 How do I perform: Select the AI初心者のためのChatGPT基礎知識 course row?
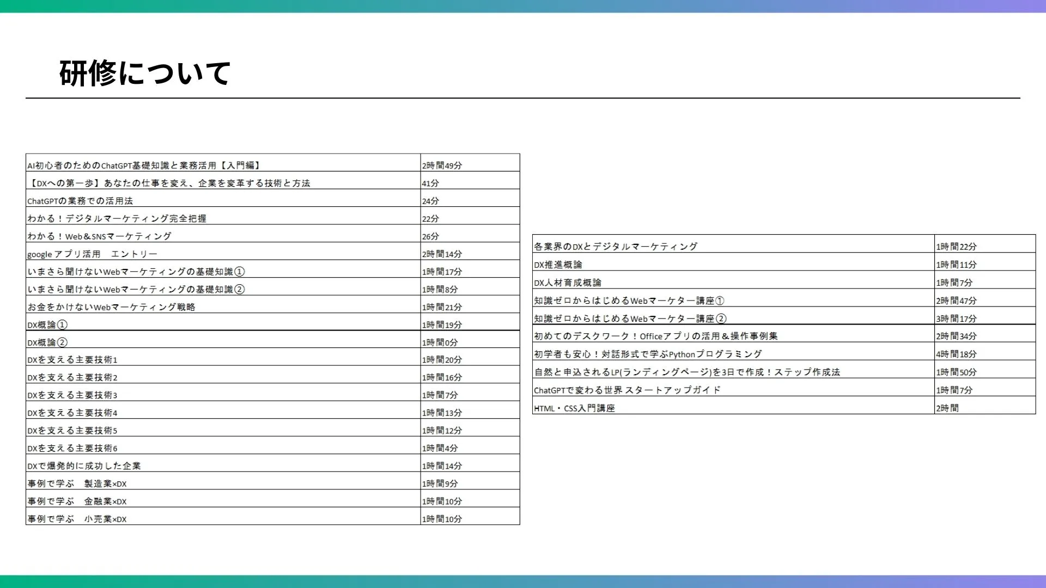(144, 166)
